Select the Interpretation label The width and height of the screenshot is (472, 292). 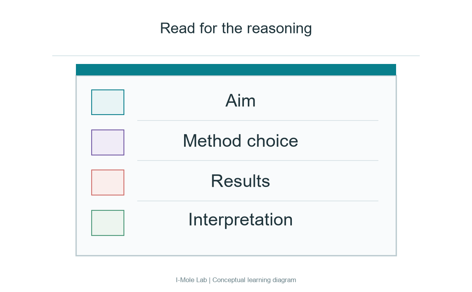pos(240,219)
